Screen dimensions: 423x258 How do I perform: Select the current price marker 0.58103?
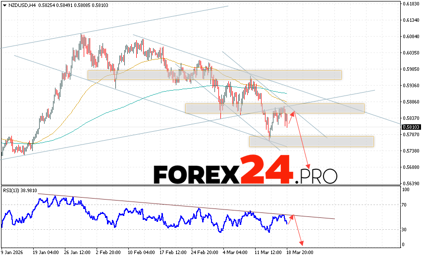410,127
